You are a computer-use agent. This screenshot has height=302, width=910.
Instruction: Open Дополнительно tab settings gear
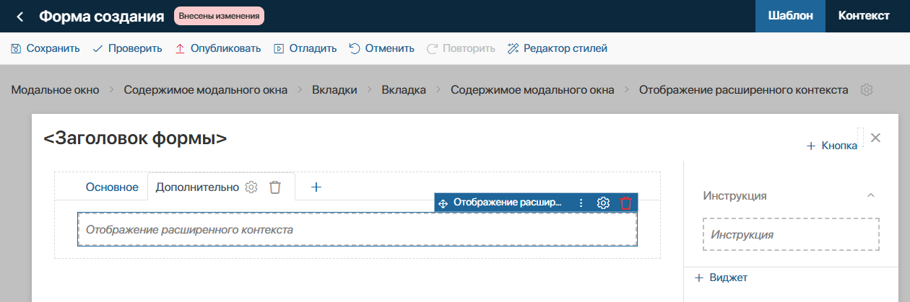(251, 187)
